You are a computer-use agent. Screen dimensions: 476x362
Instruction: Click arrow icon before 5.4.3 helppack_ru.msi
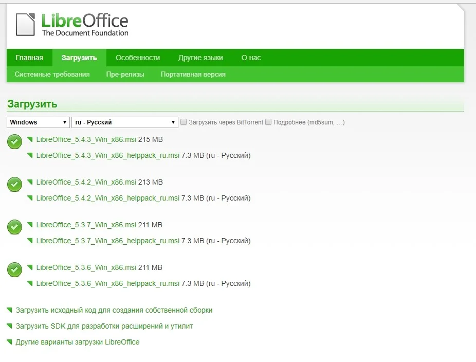pyautogui.click(x=30, y=155)
